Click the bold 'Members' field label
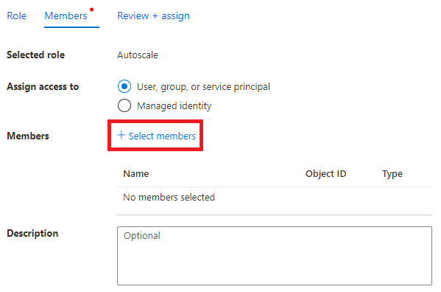Image resolution: width=441 pixels, height=292 pixels. (x=28, y=136)
